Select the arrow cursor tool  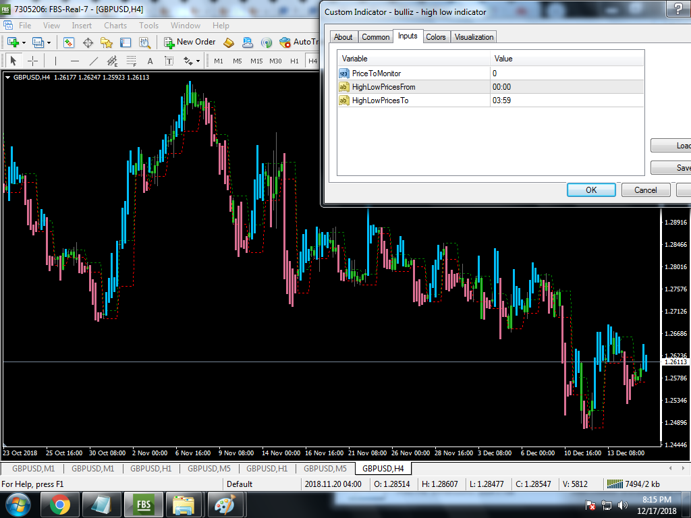[x=13, y=61]
